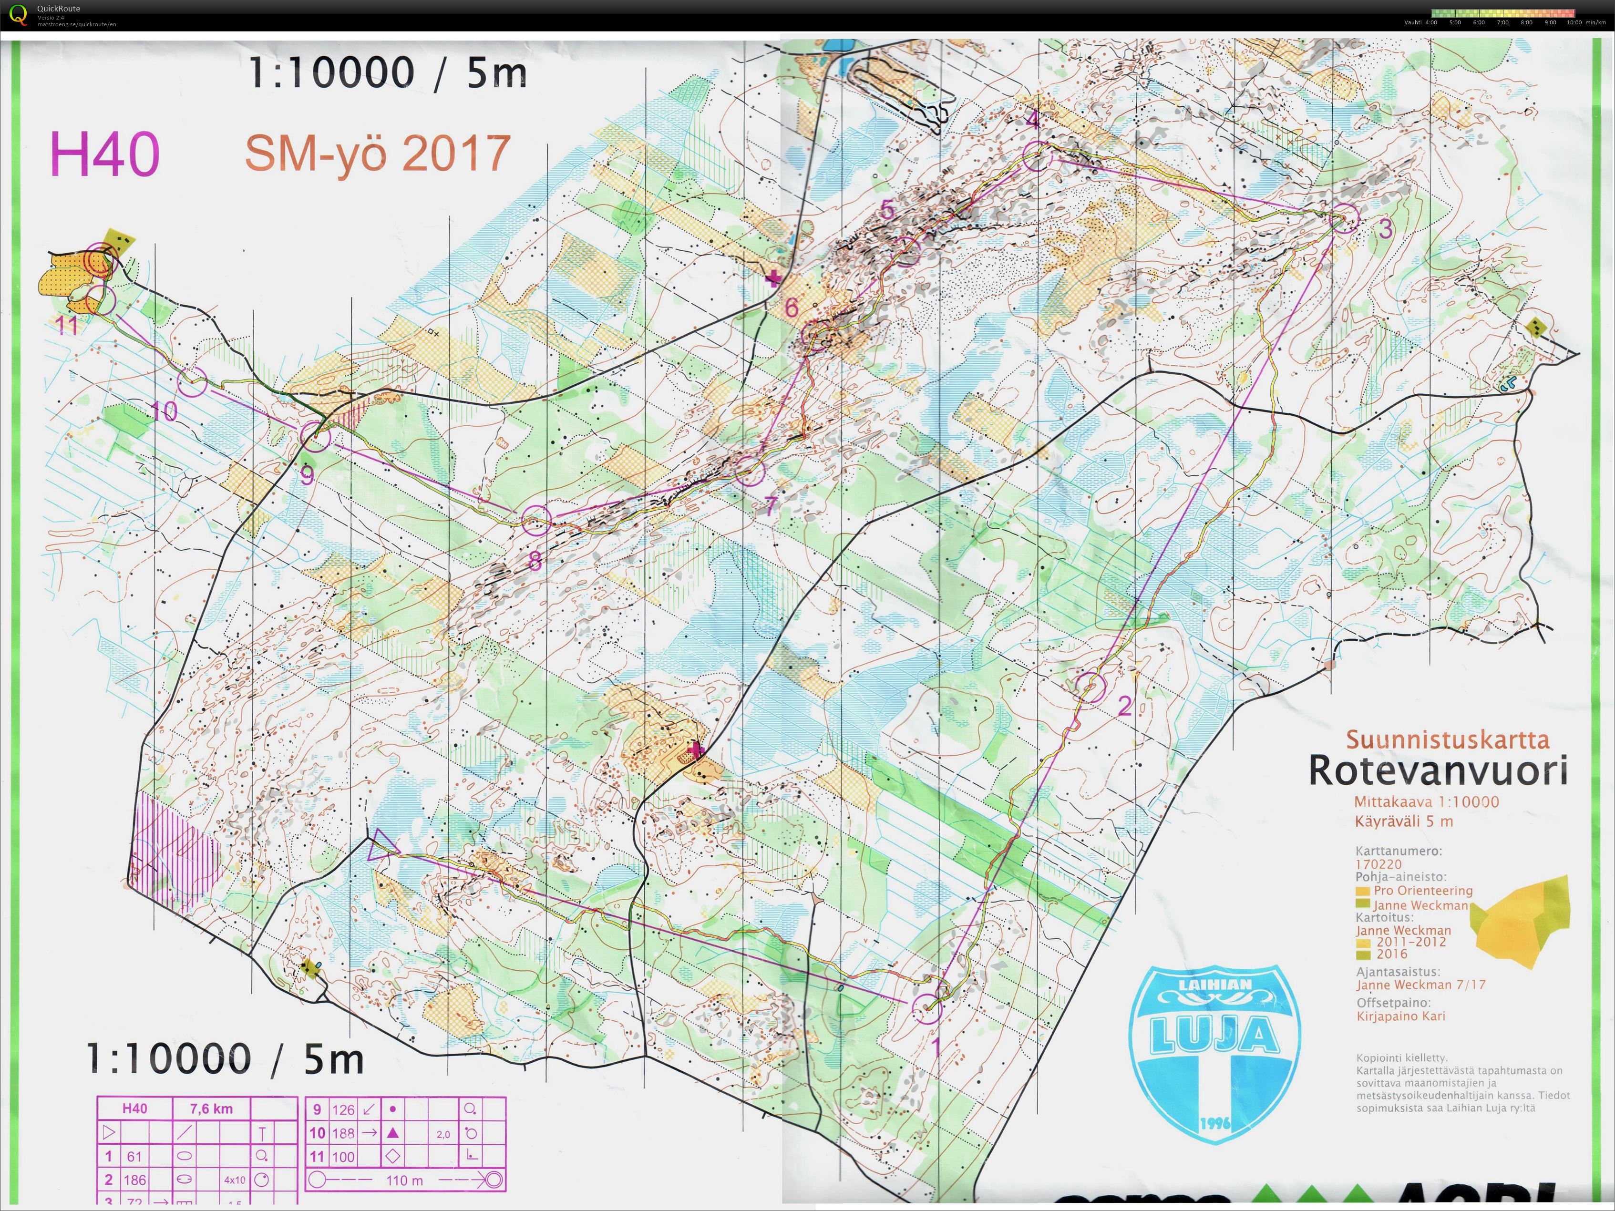Click control code 126 in the description
The width and height of the screenshot is (1615, 1211).
coord(343,1109)
